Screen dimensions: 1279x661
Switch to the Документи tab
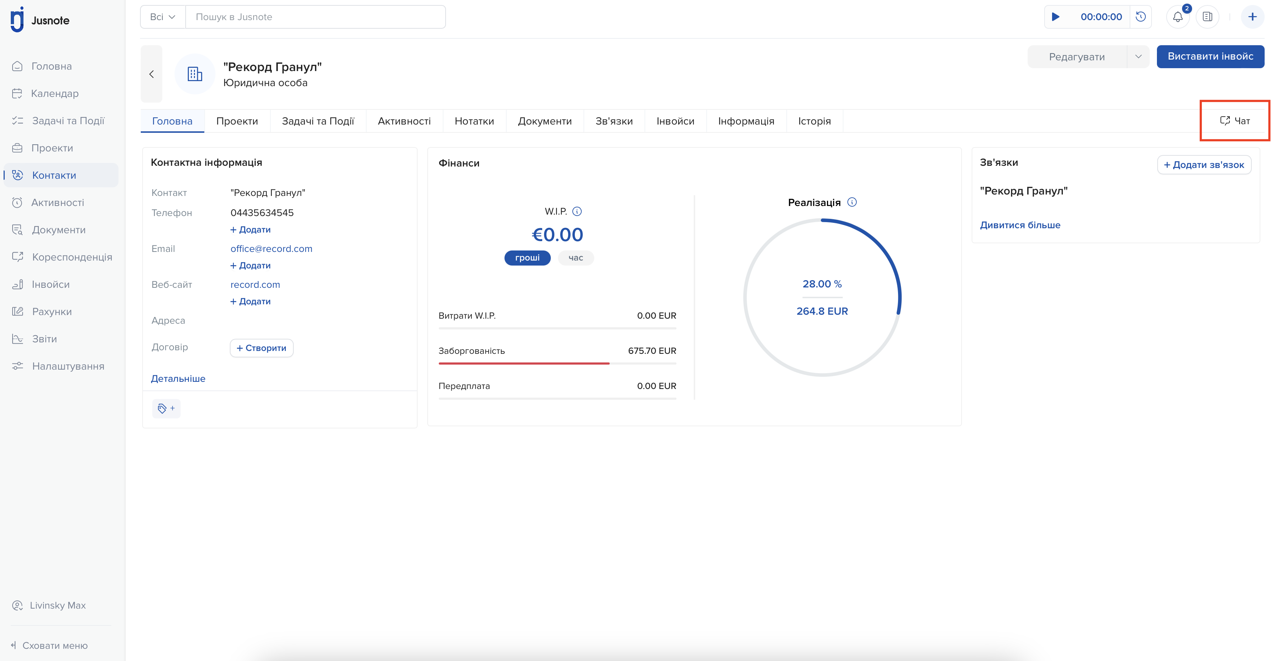point(545,121)
